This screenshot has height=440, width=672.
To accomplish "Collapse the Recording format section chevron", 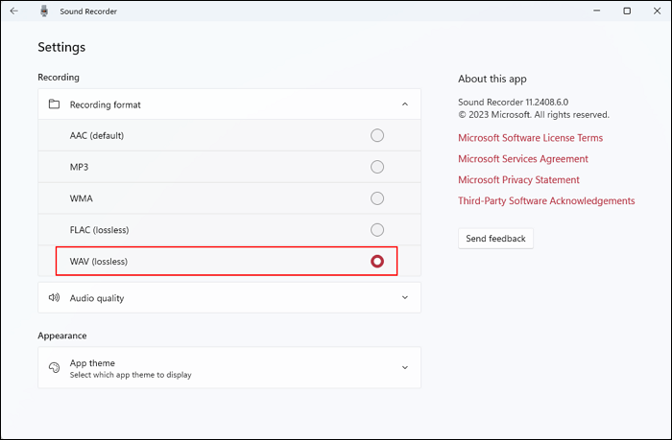I will (x=405, y=104).
